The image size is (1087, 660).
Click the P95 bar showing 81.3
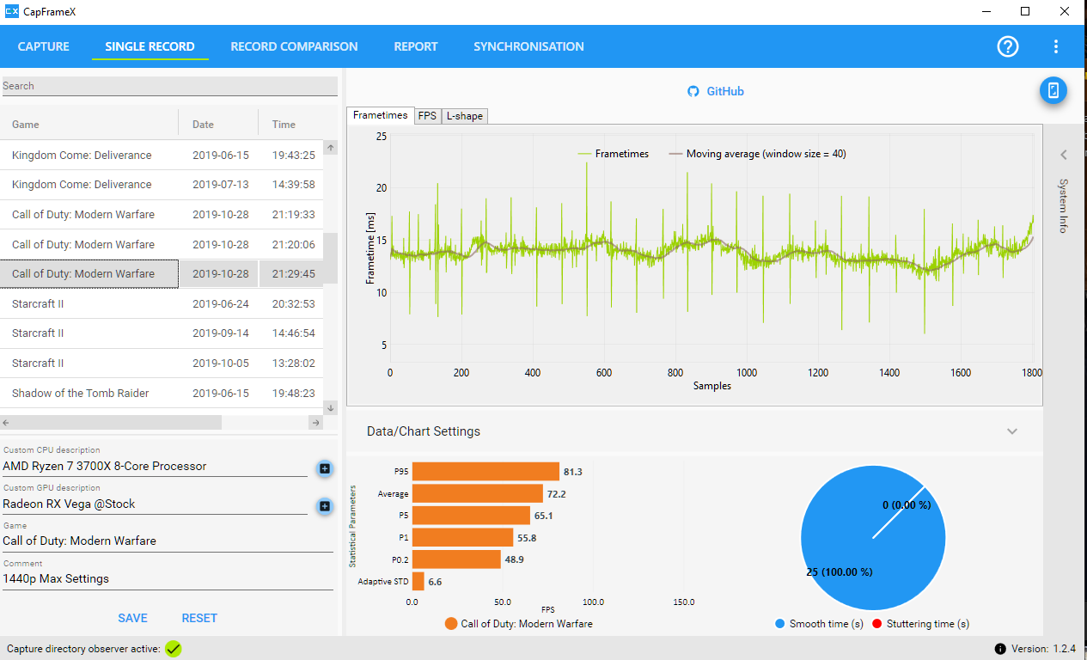(x=485, y=472)
